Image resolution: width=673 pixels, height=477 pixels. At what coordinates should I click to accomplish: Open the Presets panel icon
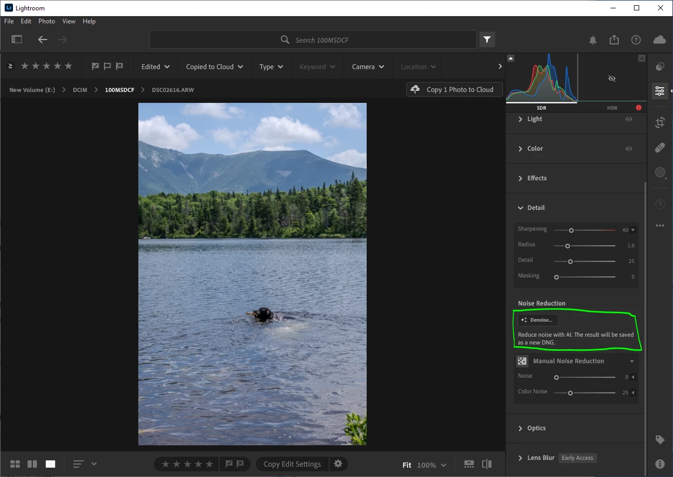(x=659, y=67)
